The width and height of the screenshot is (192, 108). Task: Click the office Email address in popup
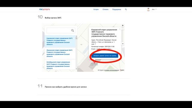(x=103, y=49)
